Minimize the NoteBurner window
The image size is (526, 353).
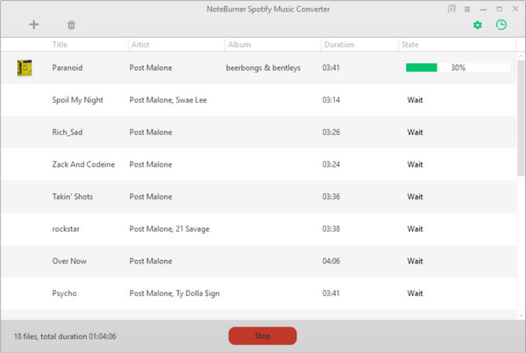click(483, 10)
